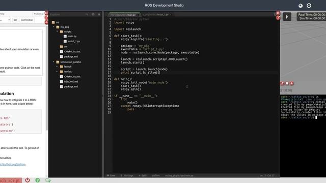This screenshot has height=183, width=326.
Task: Close the notebook panel with the red X
Action: coord(46,13)
